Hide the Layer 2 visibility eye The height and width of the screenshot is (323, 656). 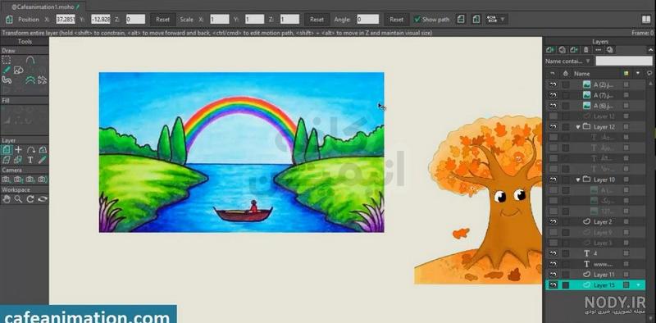pyautogui.click(x=553, y=221)
